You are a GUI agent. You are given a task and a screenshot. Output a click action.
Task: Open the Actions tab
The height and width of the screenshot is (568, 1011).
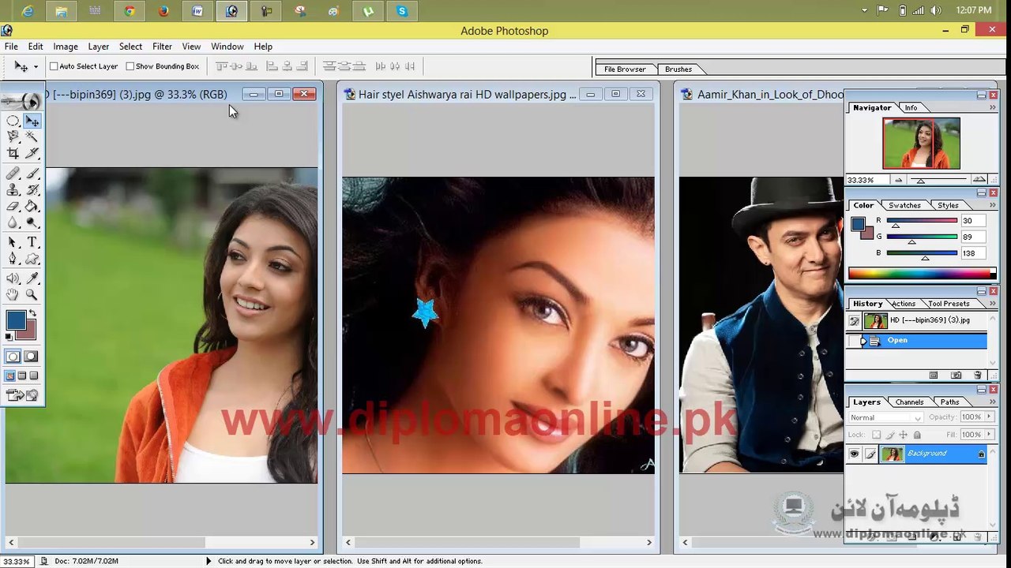[x=903, y=304]
